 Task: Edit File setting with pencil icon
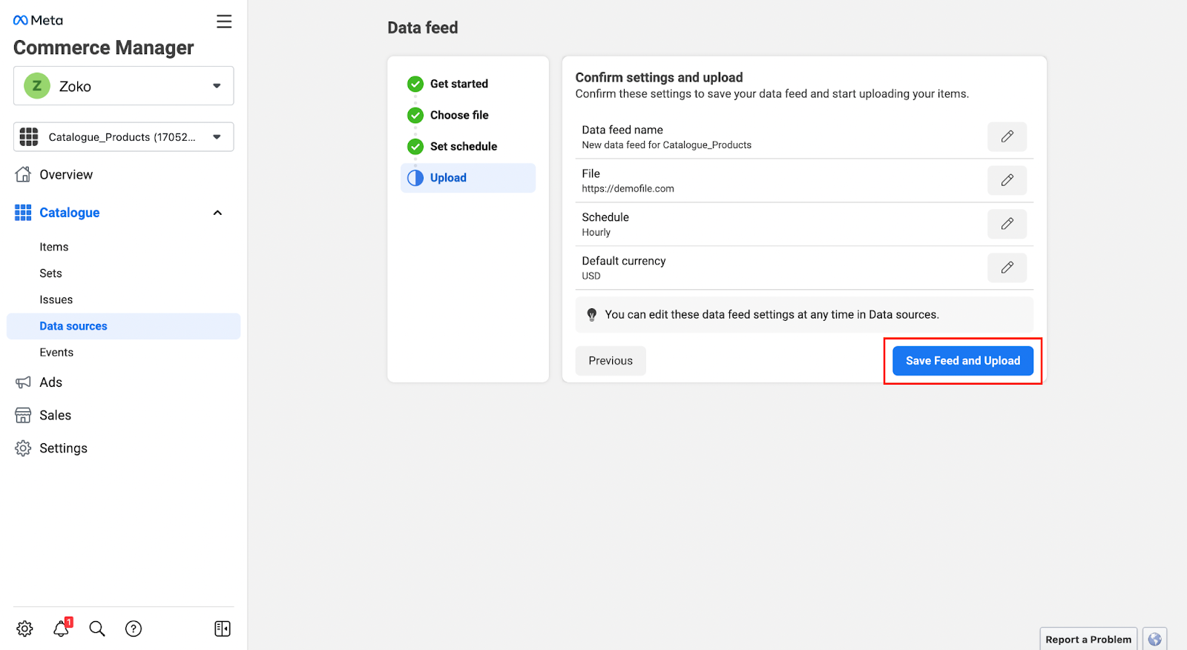(1007, 180)
